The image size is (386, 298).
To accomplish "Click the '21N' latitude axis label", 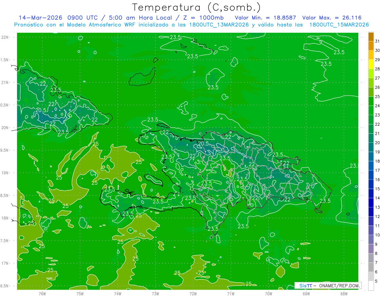I will pyautogui.click(x=5, y=82).
